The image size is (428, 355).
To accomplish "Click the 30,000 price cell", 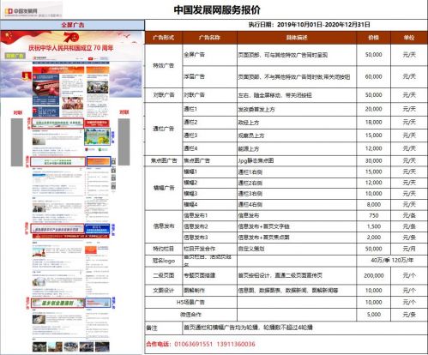I will (373, 160).
